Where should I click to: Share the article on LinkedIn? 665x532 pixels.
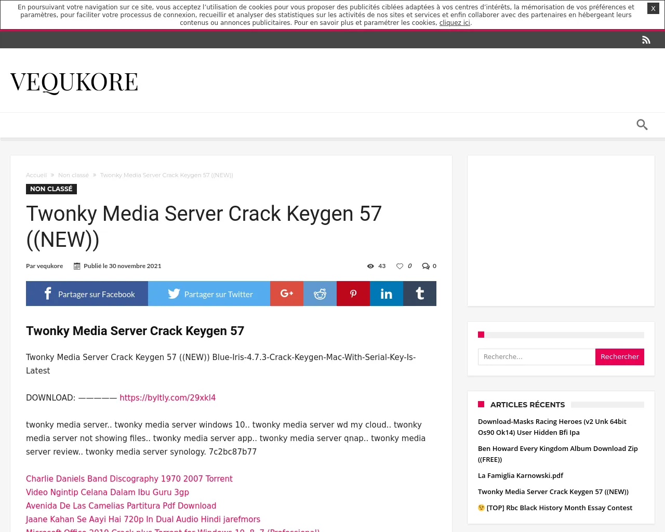pos(387,294)
